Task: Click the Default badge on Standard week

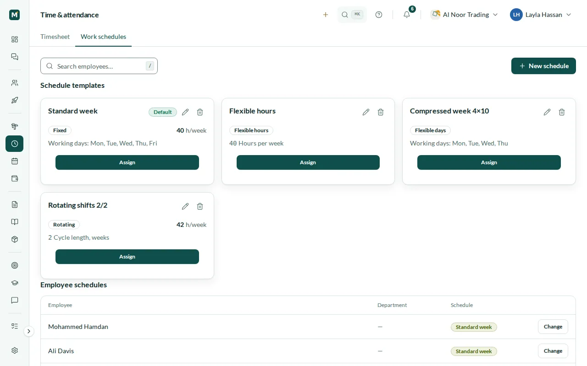Action: (x=163, y=112)
